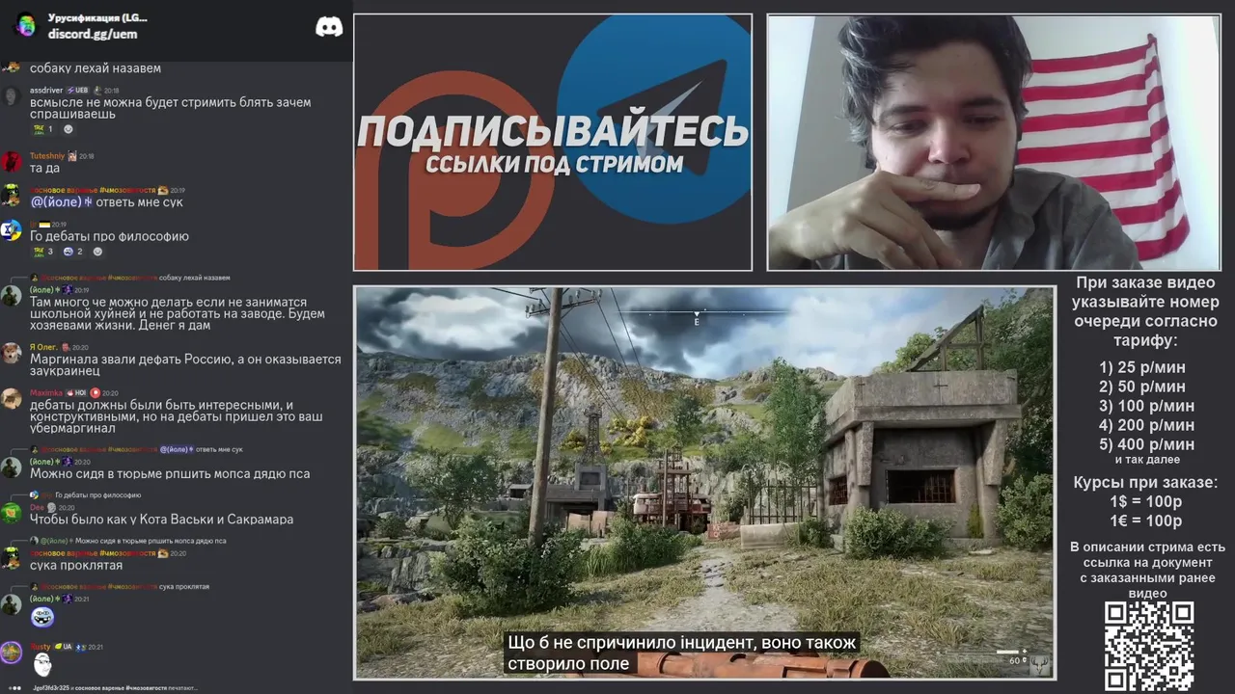
Task: Click the username Dee
Action: point(37,507)
